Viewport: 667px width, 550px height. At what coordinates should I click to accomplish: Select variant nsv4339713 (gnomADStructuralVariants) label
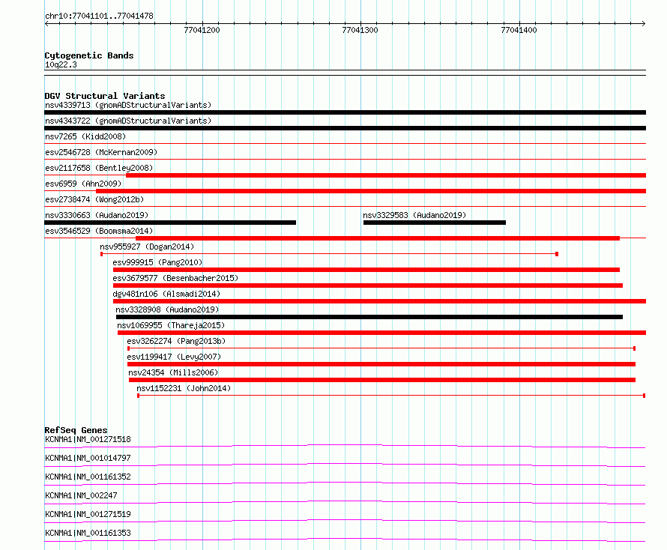pyautogui.click(x=128, y=105)
